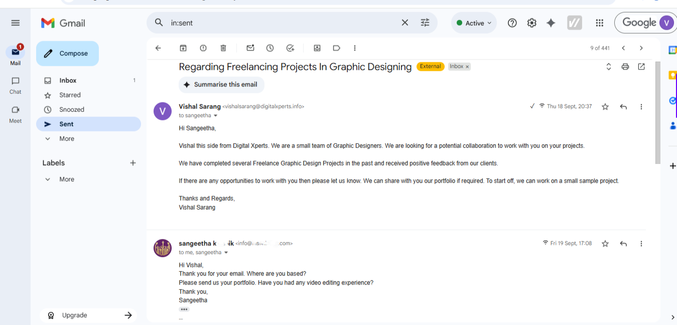Click the in:sent search field
This screenshot has height=325, width=677.
281,23
